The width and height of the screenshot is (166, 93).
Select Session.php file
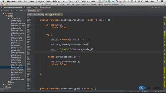click(16, 65)
